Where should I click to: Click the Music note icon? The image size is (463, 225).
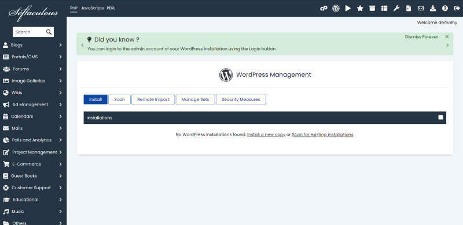[x=6, y=212]
